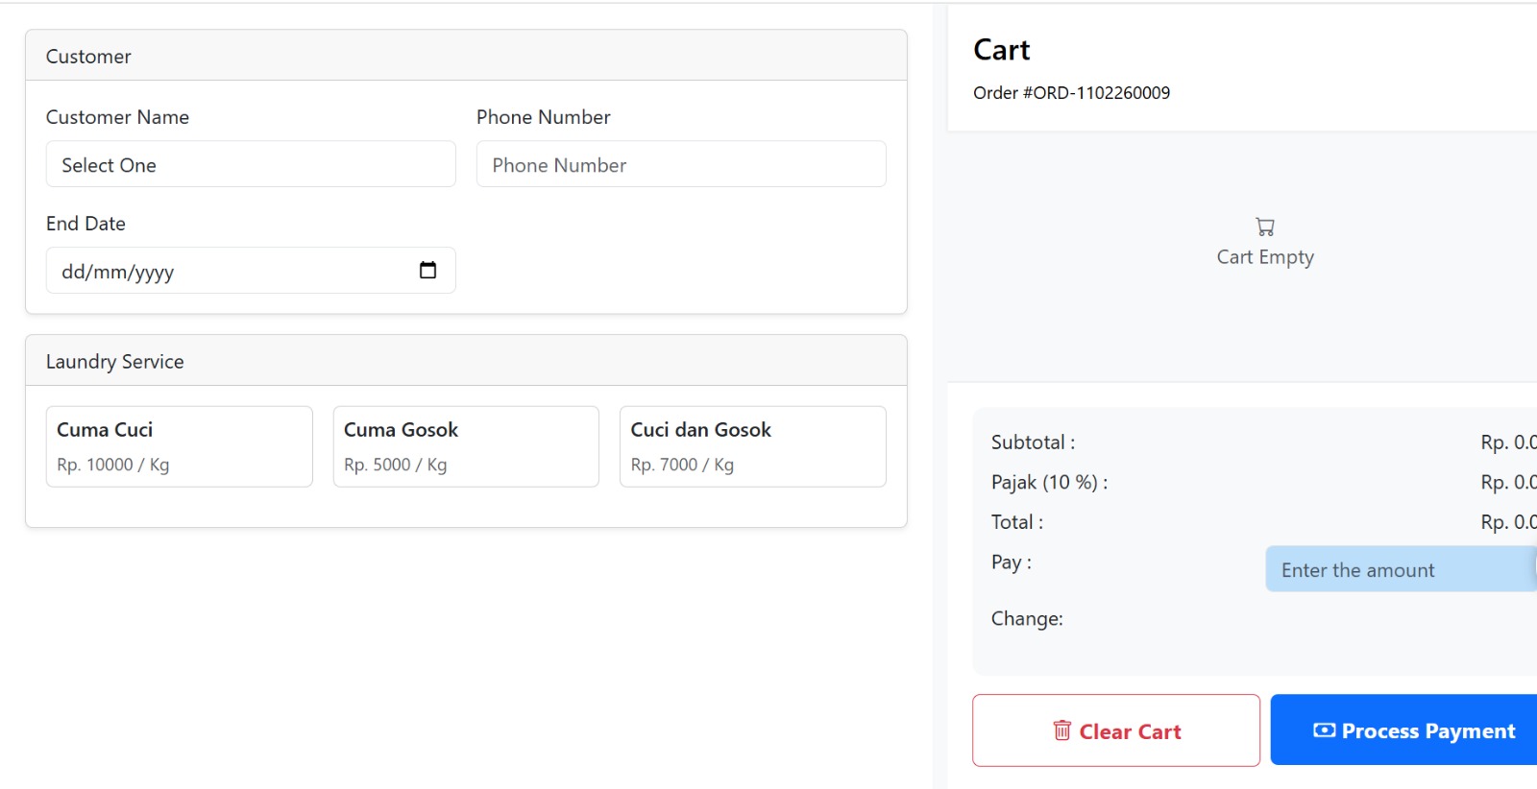This screenshot has width=1537, height=789.
Task: Click the Phone Number field label
Action: (x=544, y=117)
